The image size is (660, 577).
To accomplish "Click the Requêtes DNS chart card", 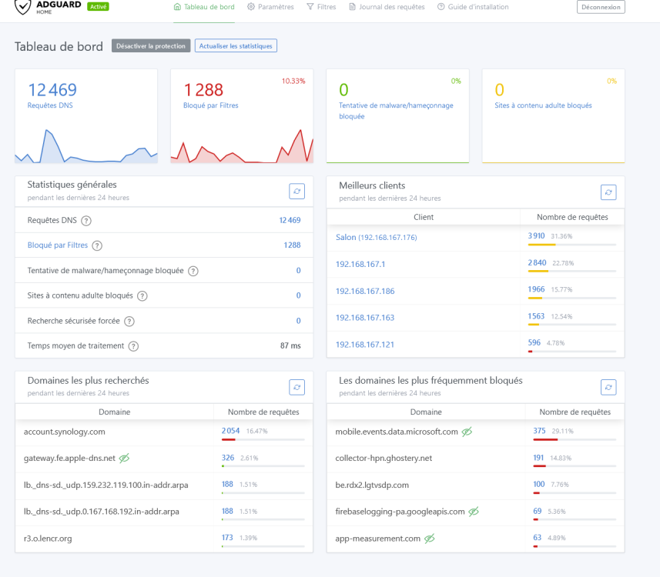I will [x=86, y=116].
